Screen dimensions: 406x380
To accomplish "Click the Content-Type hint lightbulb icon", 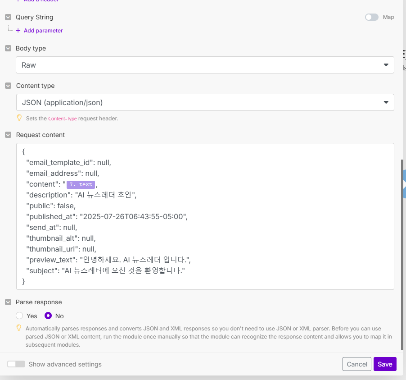I will pyautogui.click(x=19, y=118).
